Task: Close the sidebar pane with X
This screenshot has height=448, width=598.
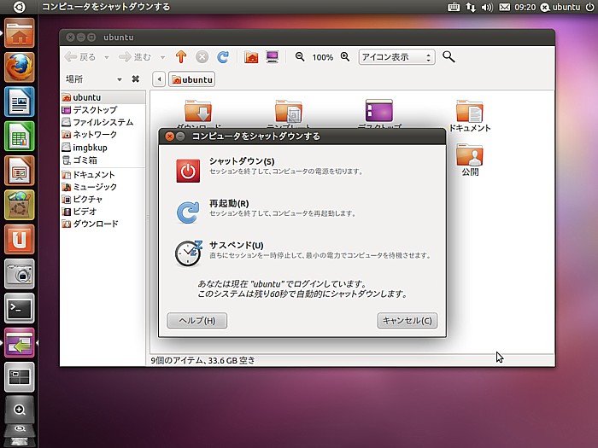Action: point(135,79)
